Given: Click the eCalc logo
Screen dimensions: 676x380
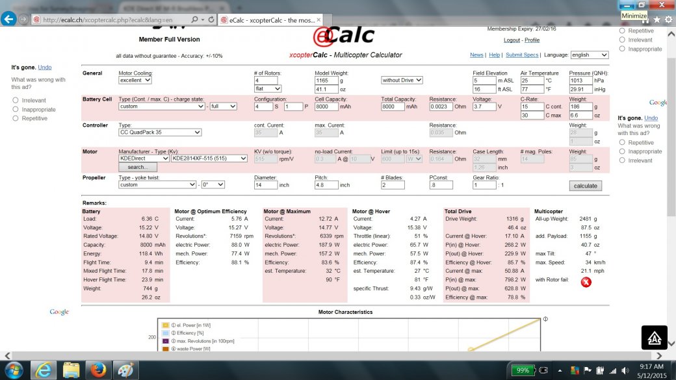Looking at the screenshot, I should [344, 36].
